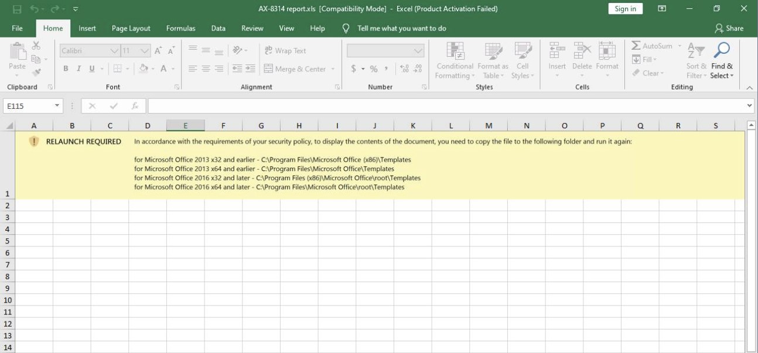Switch to the Data tab
This screenshot has width=758, height=353.
(x=218, y=28)
